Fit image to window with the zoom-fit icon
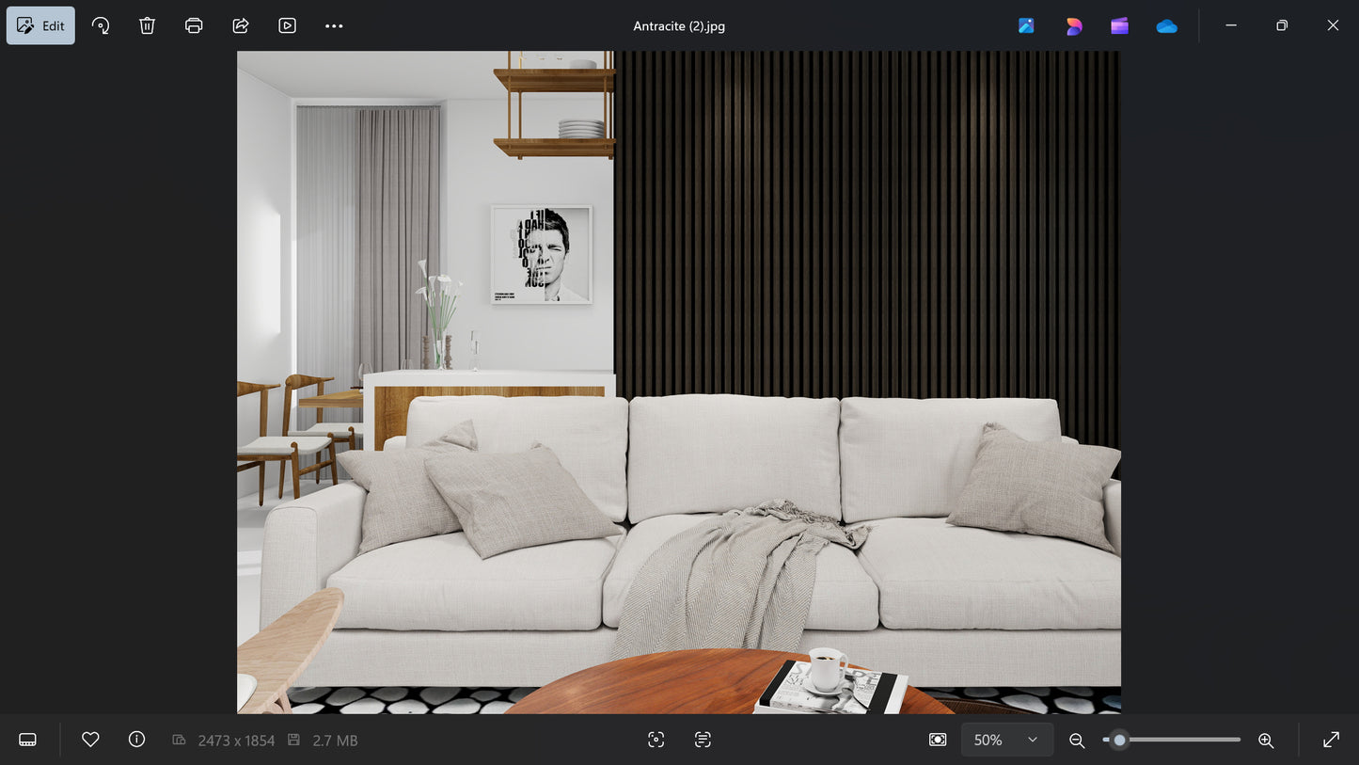This screenshot has width=1359, height=765. click(x=938, y=740)
